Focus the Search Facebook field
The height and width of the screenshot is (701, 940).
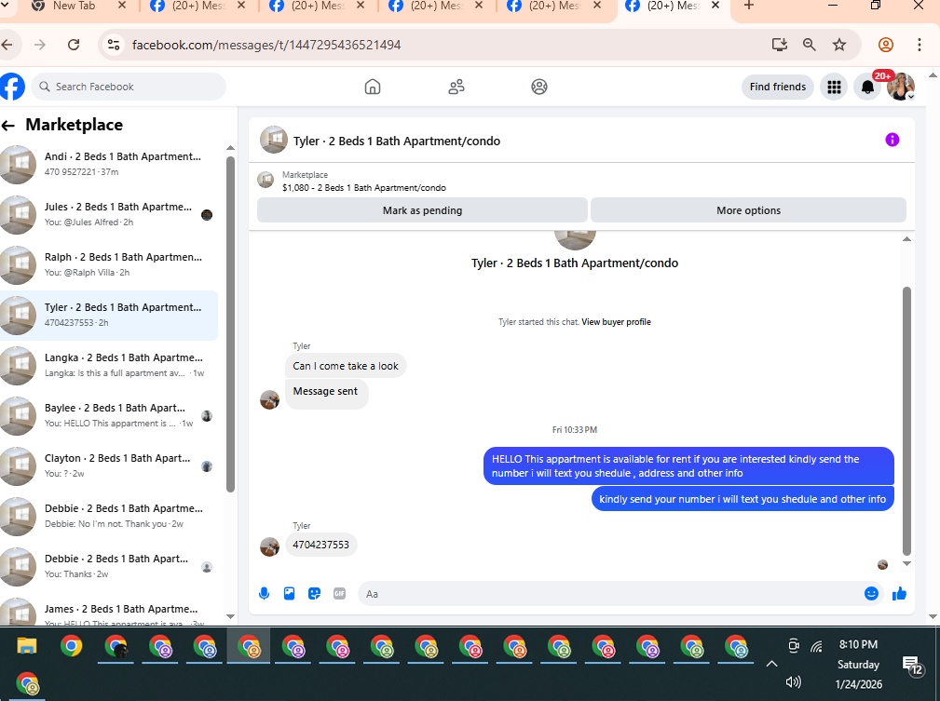click(x=129, y=87)
